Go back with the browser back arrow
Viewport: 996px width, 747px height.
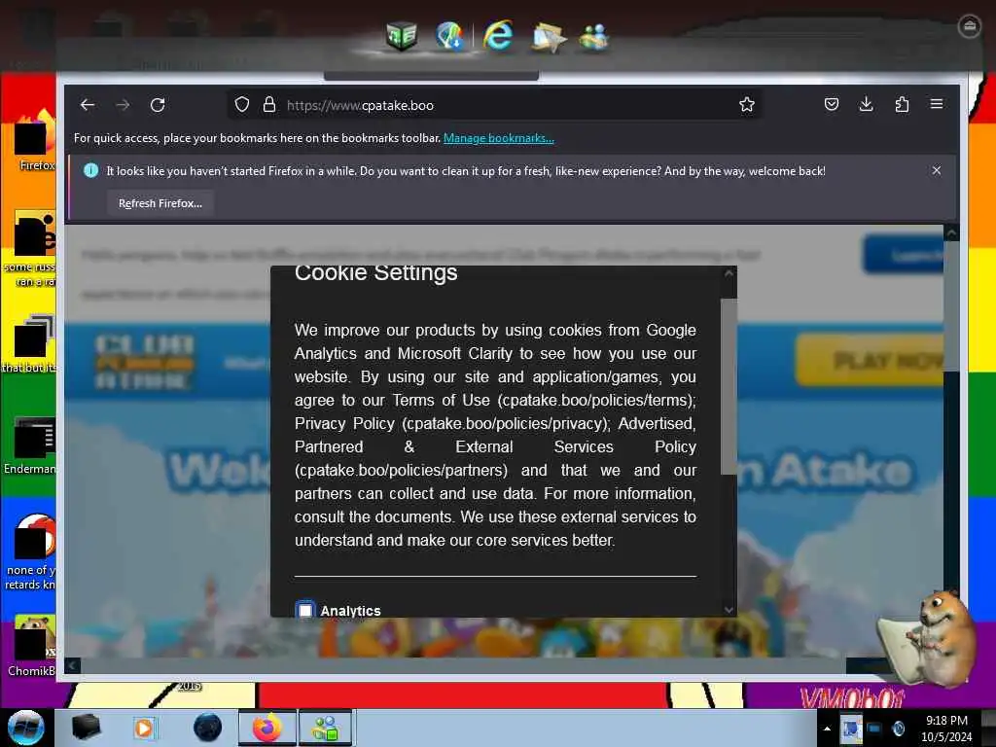point(88,105)
